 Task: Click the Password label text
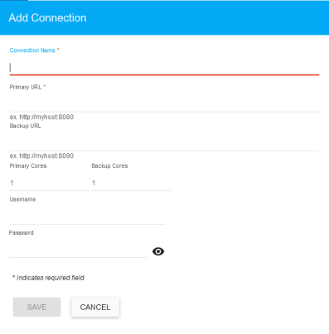(22, 233)
